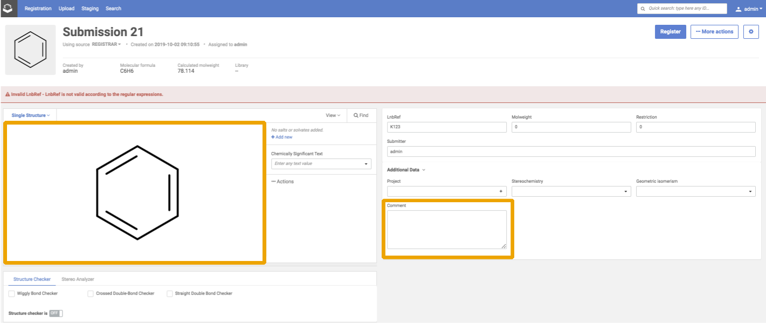The image size is (766, 323).
Task: Toggle the Structure checker OFF switch
Action: (x=56, y=313)
